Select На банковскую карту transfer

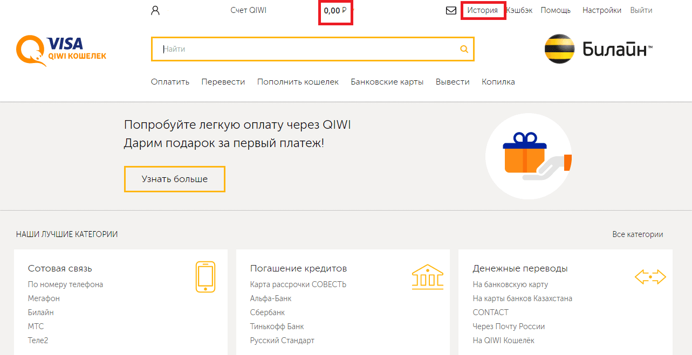coord(510,284)
